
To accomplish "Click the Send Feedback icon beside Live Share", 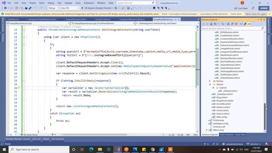I will 253,8.
